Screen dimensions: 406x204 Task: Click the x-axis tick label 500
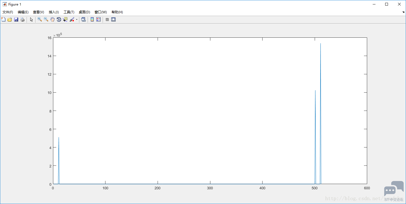point(315,188)
